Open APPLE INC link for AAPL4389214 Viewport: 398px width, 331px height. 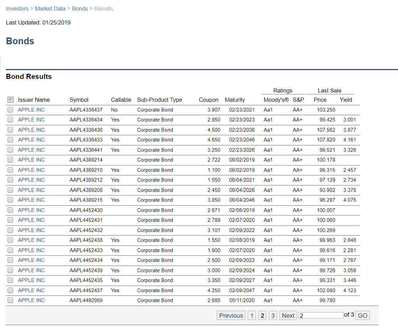tap(31, 160)
